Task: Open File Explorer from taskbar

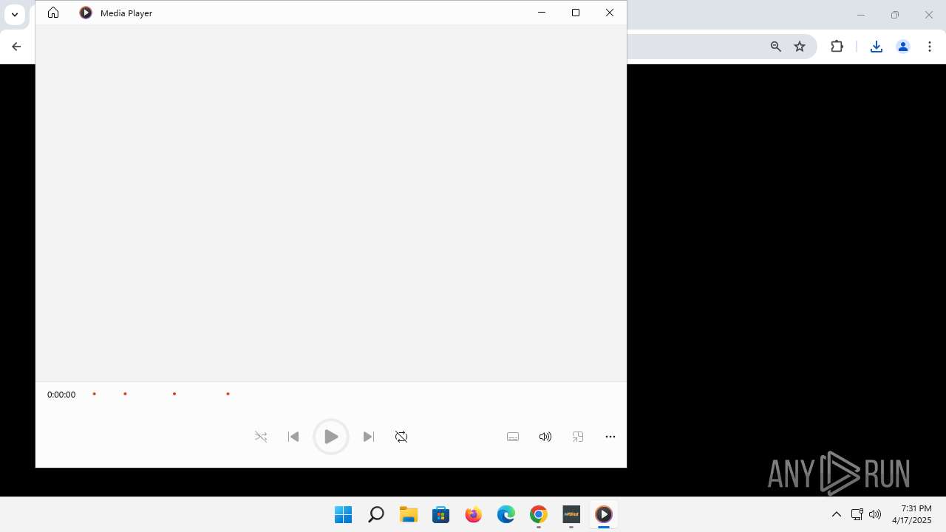Action: point(409,514)
